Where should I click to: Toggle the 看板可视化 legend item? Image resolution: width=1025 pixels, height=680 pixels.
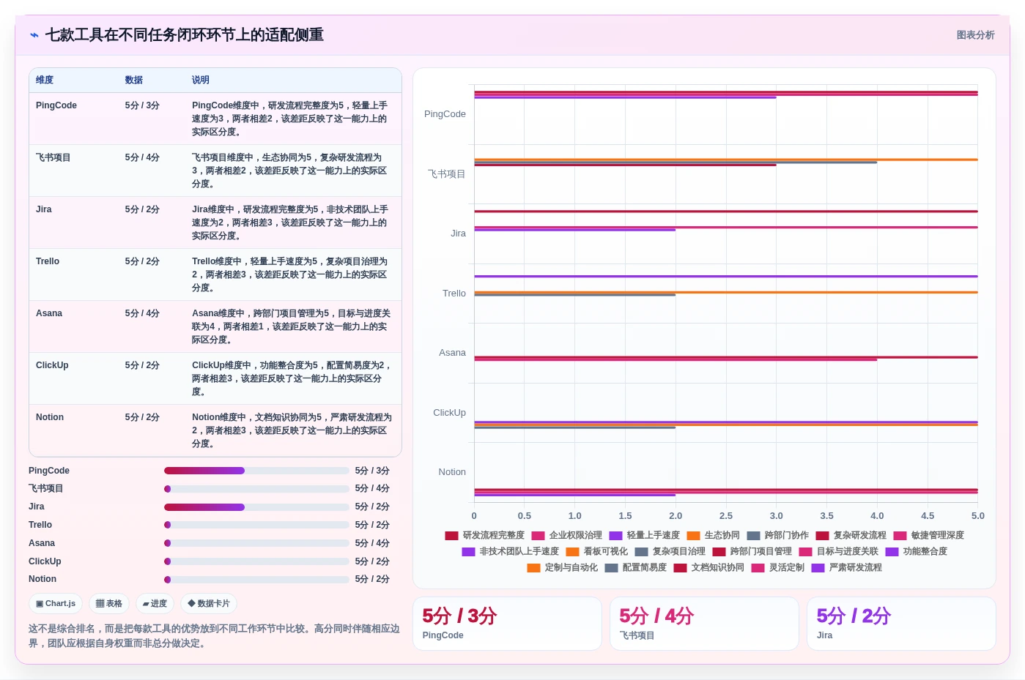(x=596, y=552)
